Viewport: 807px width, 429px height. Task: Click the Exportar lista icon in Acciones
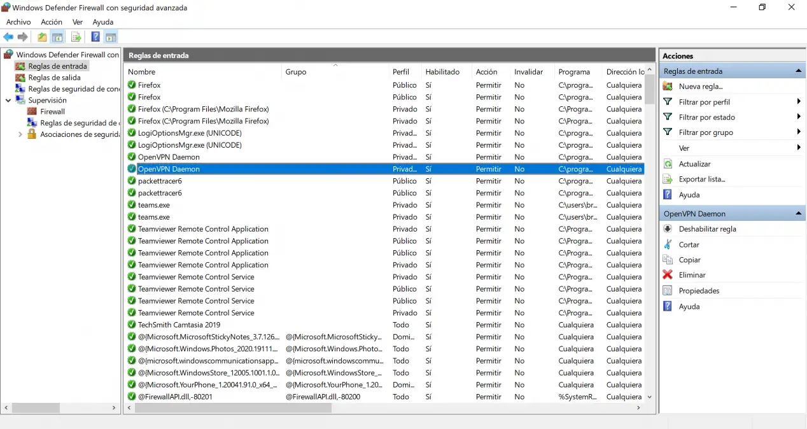click(x=668, y=179)
